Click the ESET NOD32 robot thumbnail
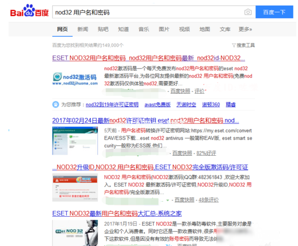 click(75, 233)
